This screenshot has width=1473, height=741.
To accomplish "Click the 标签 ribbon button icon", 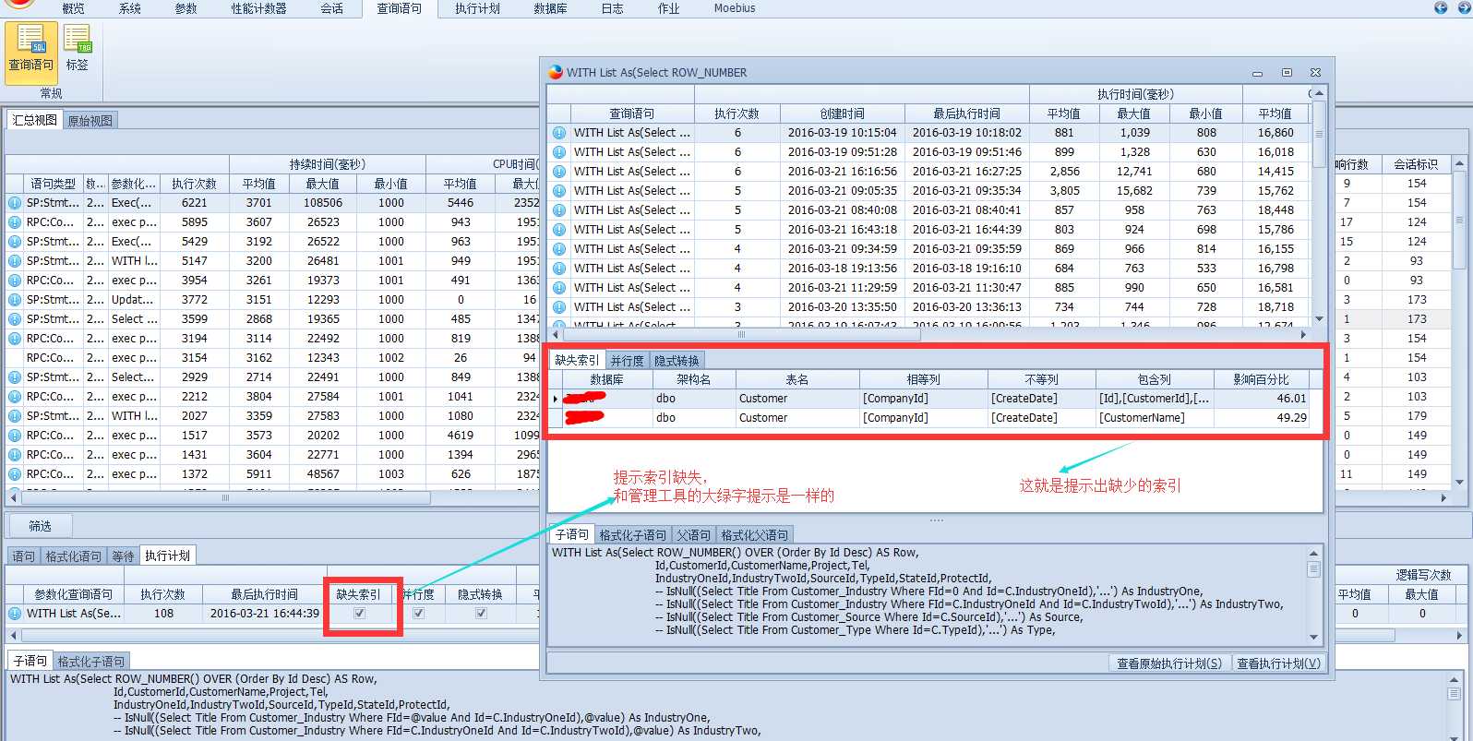I will [x=78, y=39].
